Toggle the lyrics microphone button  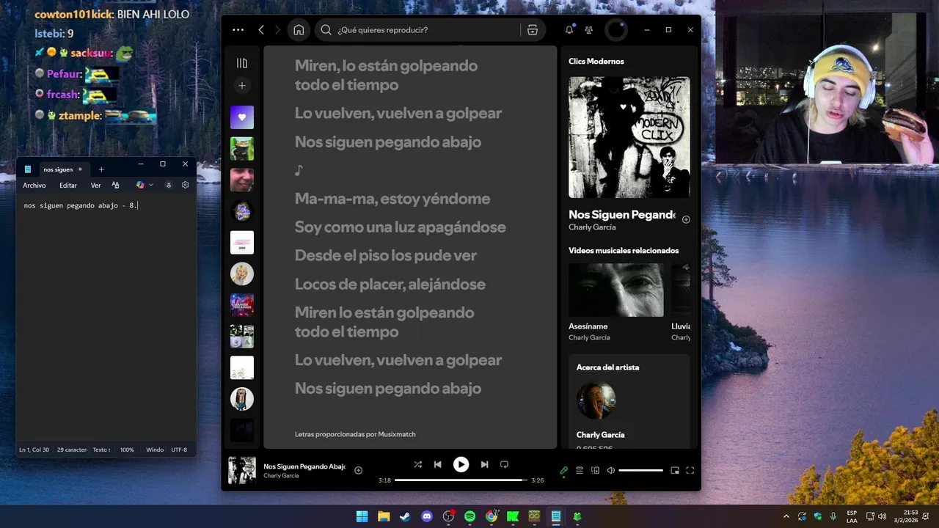tap(563, 470)
